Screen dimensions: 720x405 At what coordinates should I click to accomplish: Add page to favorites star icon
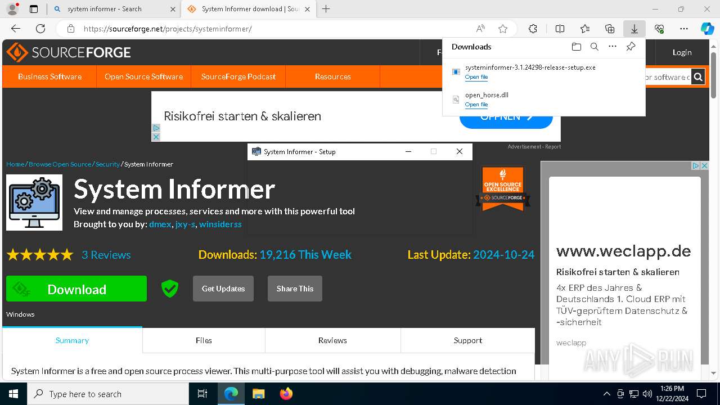[503, 29]
